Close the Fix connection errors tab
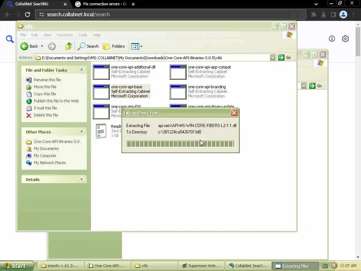Screen dimensions: 361x271 click(x=133, y=4)
